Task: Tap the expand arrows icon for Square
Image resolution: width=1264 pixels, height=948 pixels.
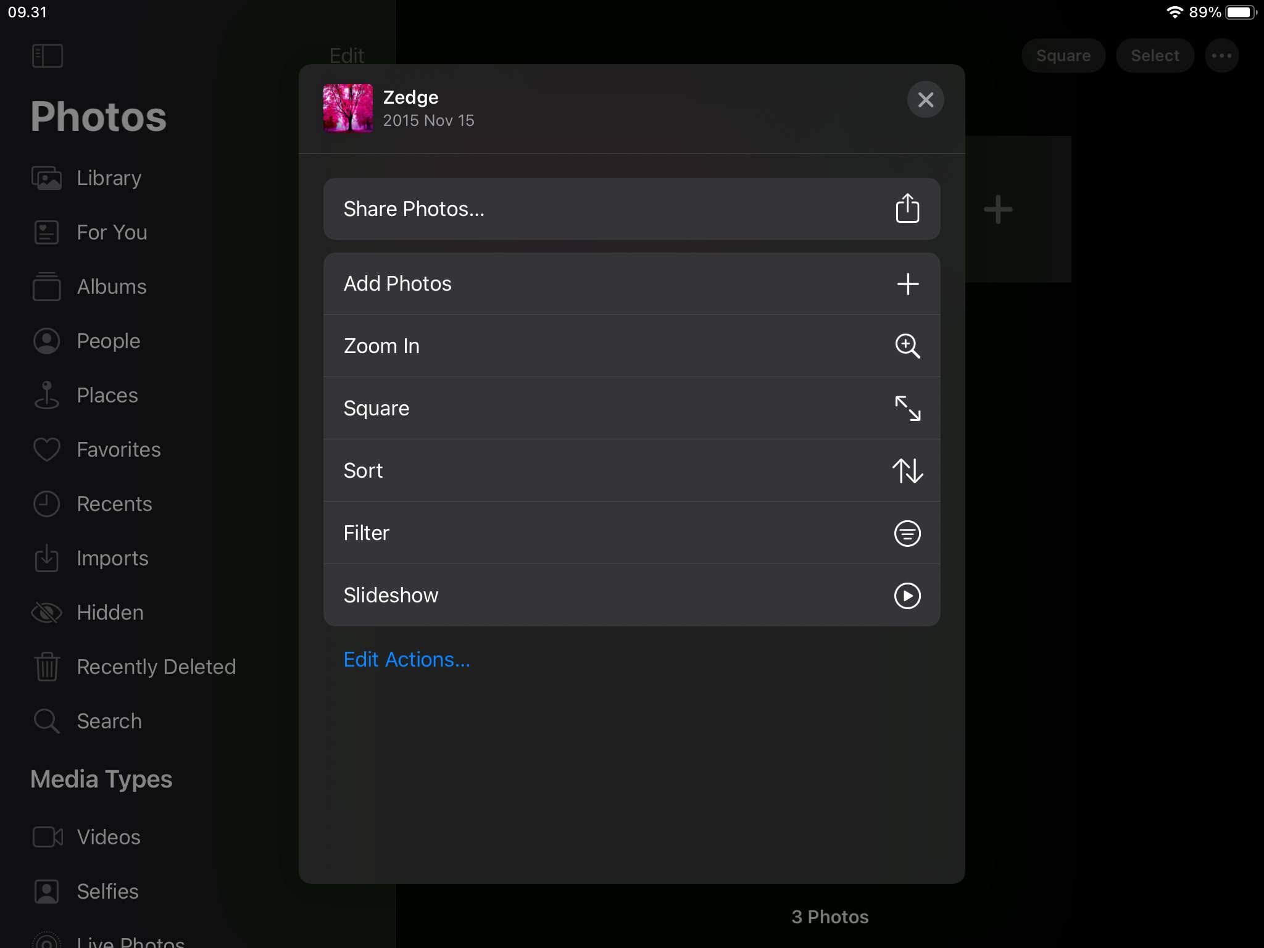Action: tap(907, 408)
